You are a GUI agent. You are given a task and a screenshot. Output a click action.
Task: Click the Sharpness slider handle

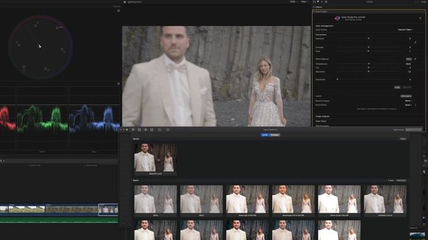(337, 79)
